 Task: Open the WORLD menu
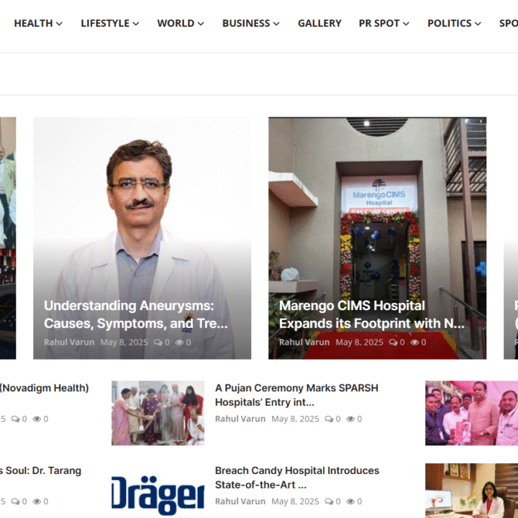coord(180,23)
